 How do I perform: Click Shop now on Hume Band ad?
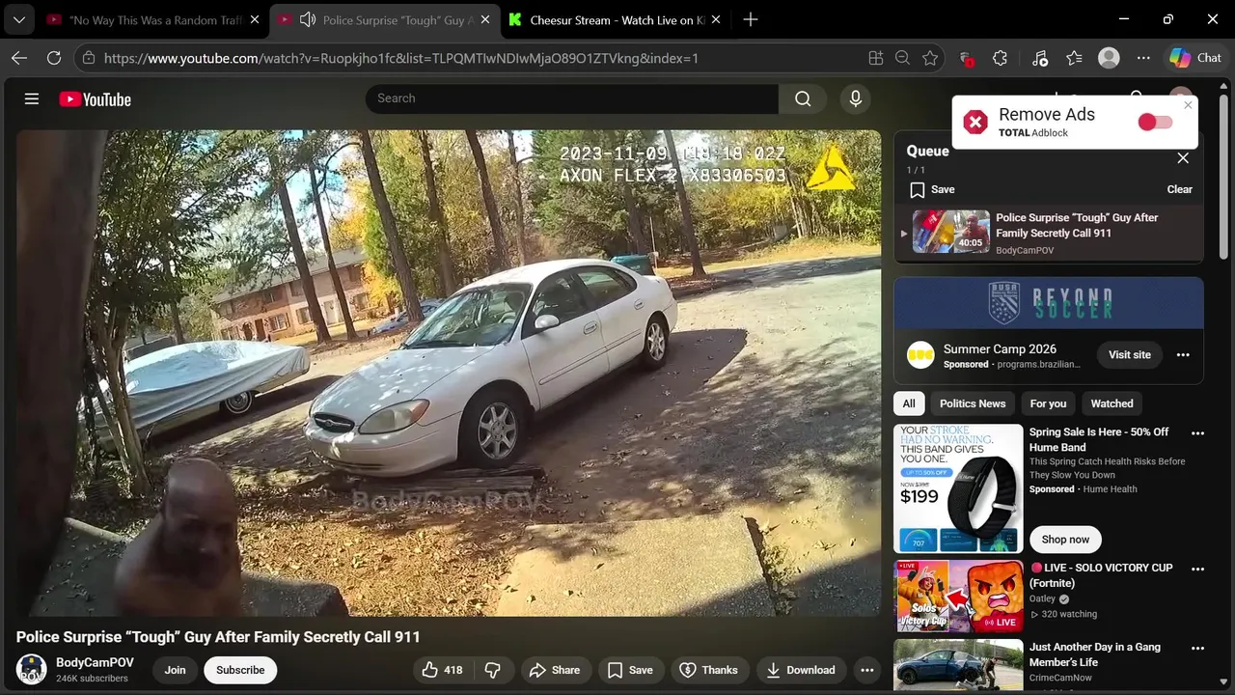point(1065,540)
